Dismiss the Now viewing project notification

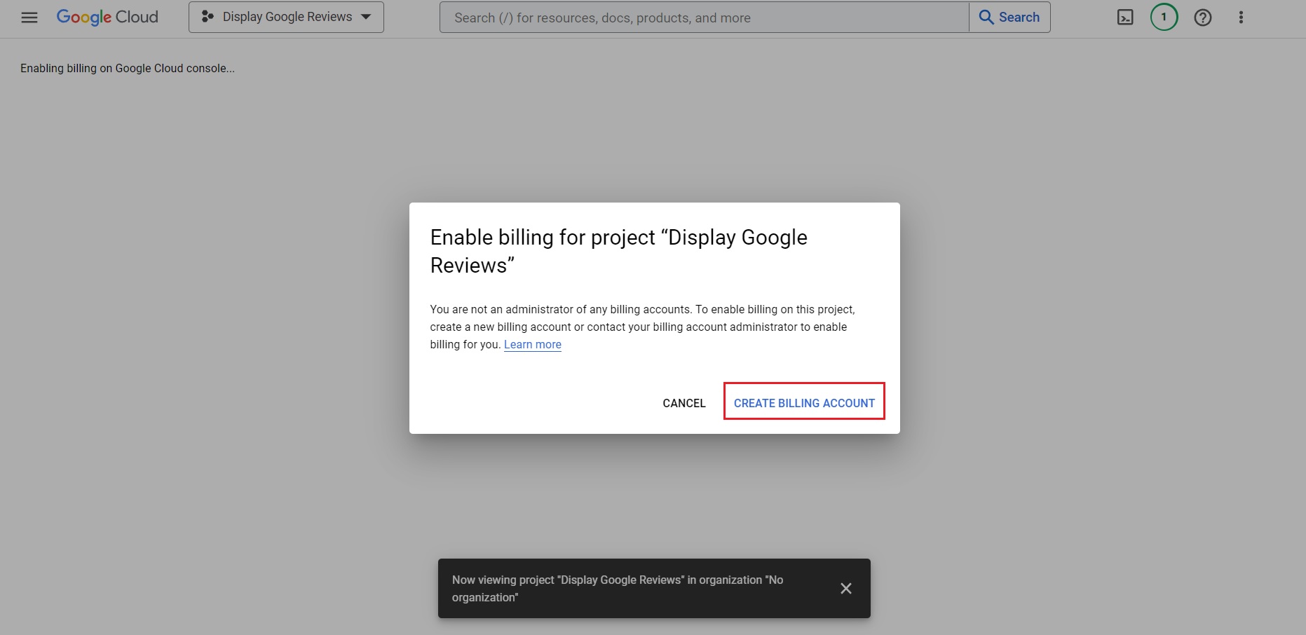846,589
